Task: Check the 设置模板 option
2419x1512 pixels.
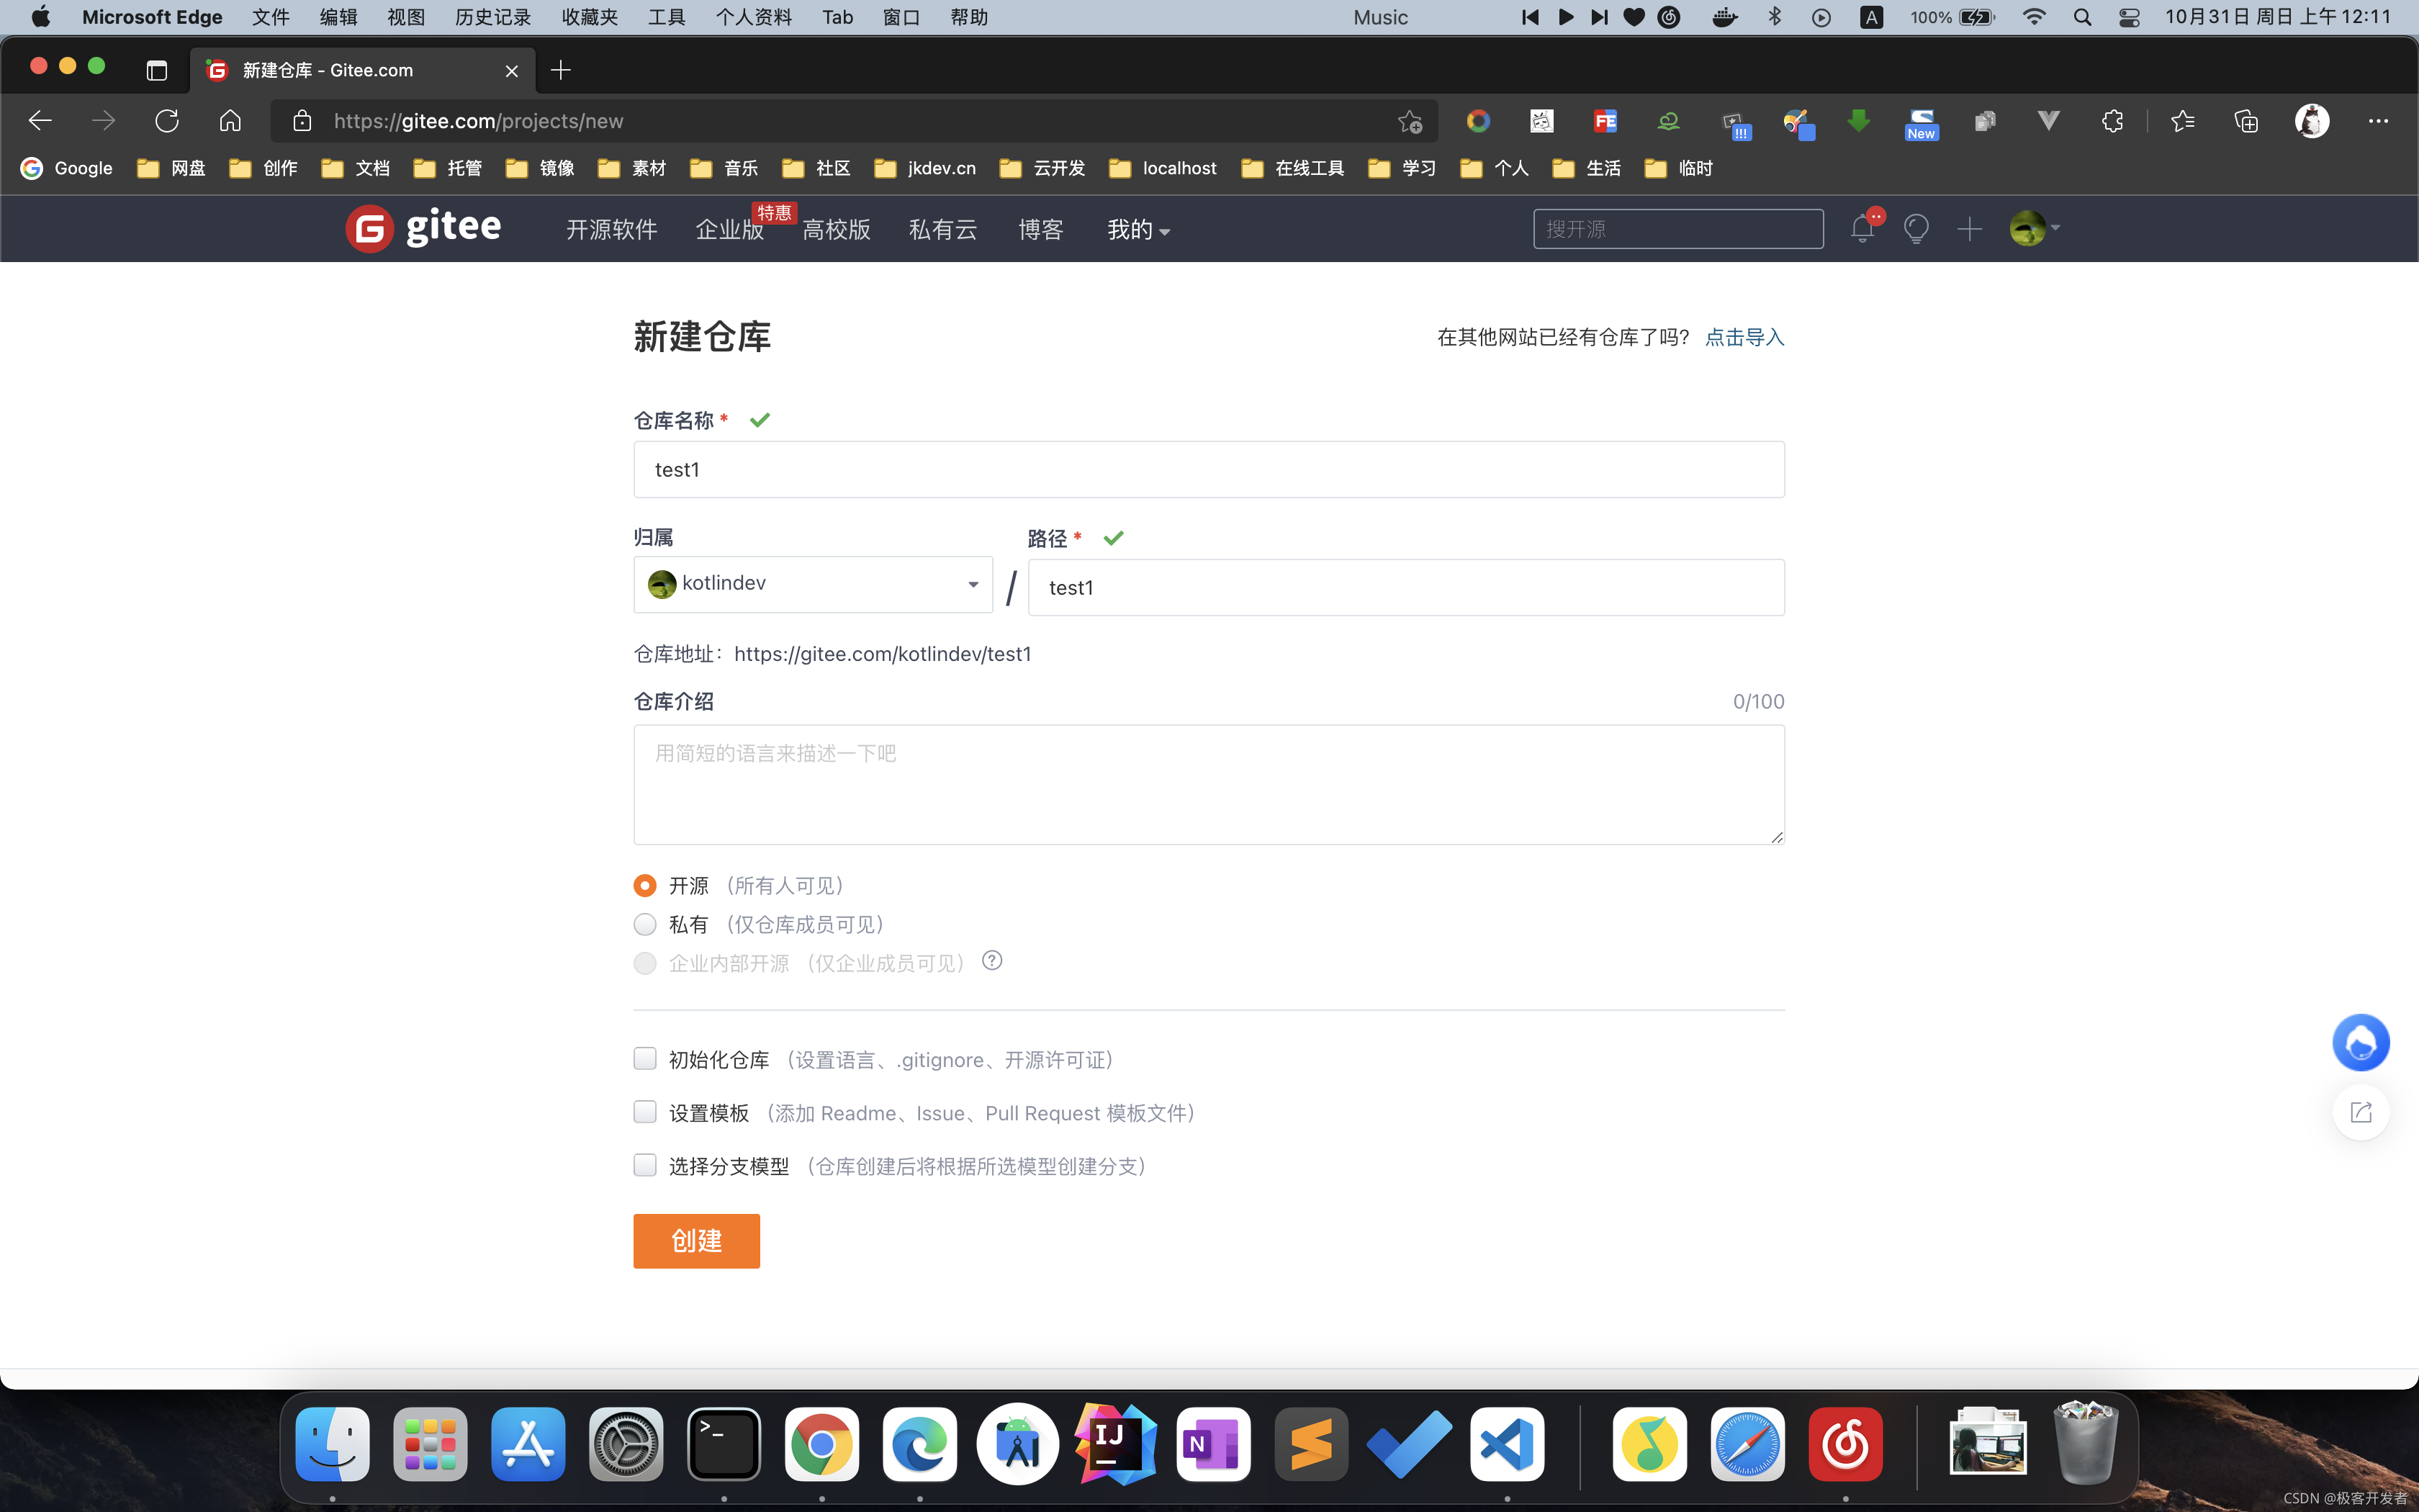Action: coord(645,1112)
